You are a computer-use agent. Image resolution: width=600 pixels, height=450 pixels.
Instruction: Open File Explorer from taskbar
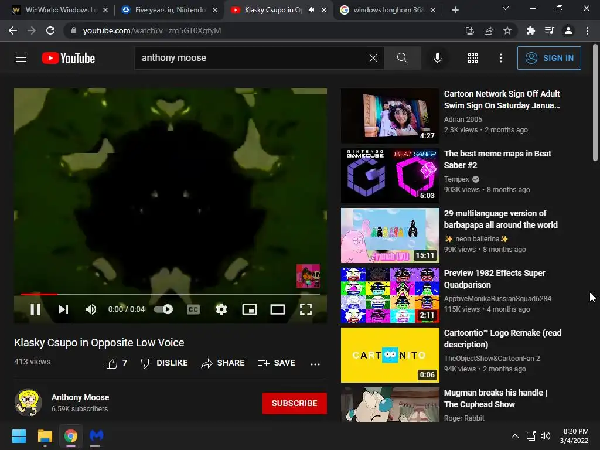45,436
